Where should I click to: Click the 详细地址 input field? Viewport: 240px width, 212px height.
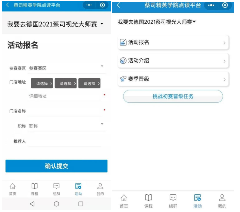(x=64, y=96)
